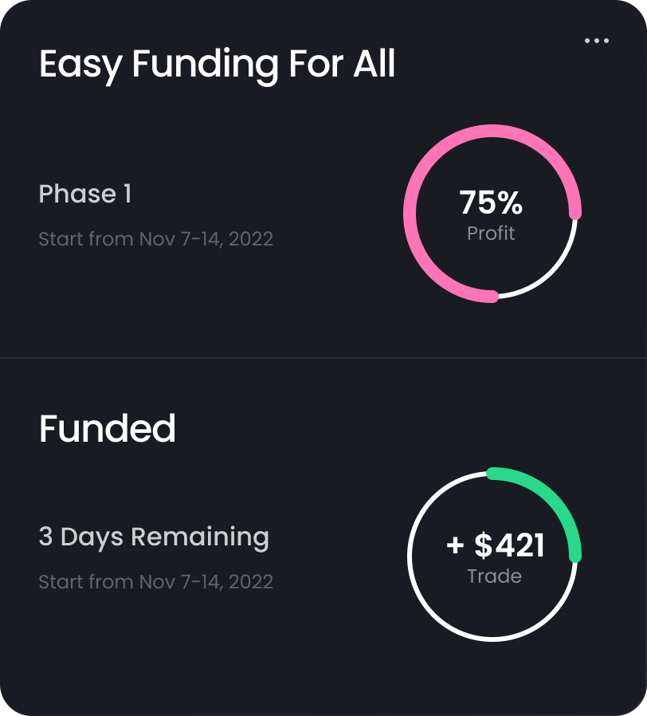
Task: Click the right end cap of green arc
Action: pyautogui.click(x=575, y=556)
